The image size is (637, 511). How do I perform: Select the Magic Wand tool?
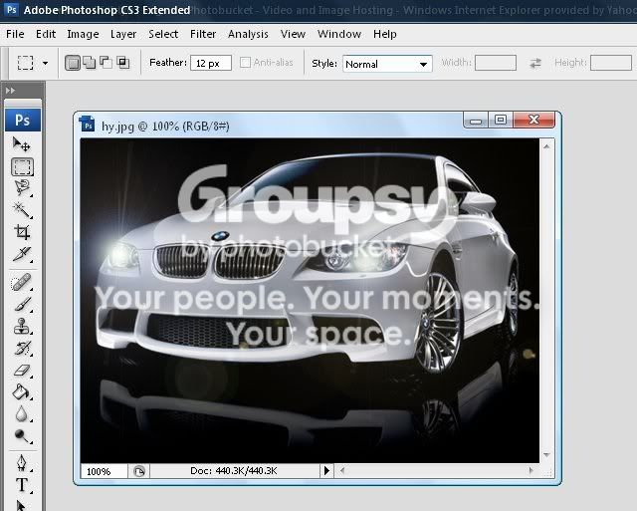click(x=22, y=210)
